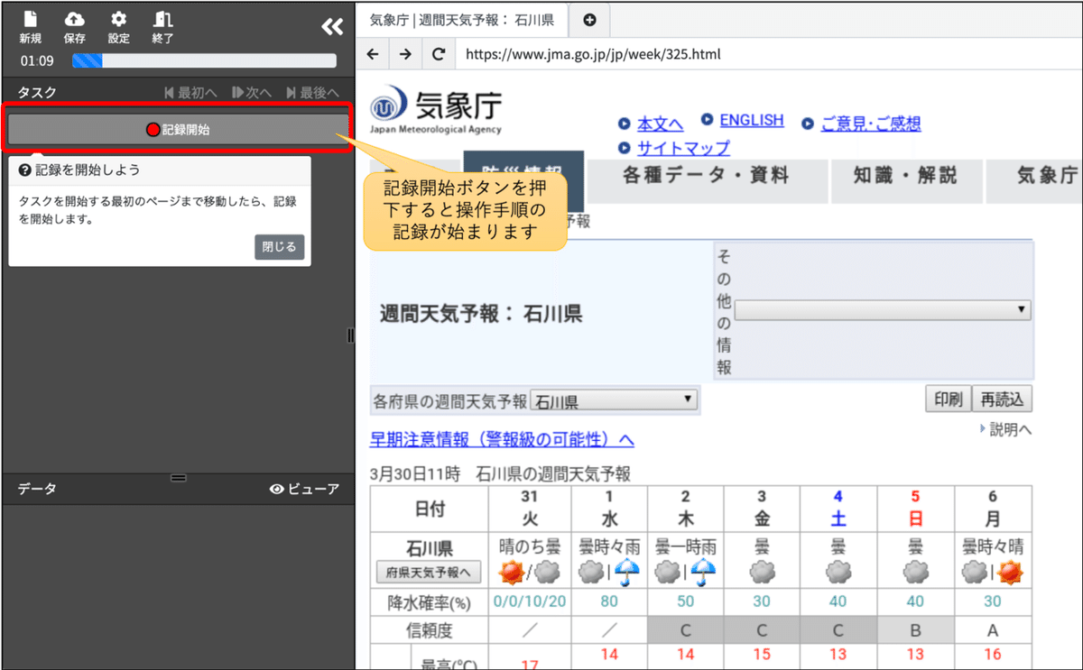The height and width of the screenshot is (670, 1083).
Task: Open the 石川県 prefecture selection dropdown
Action: coord(614,399)
